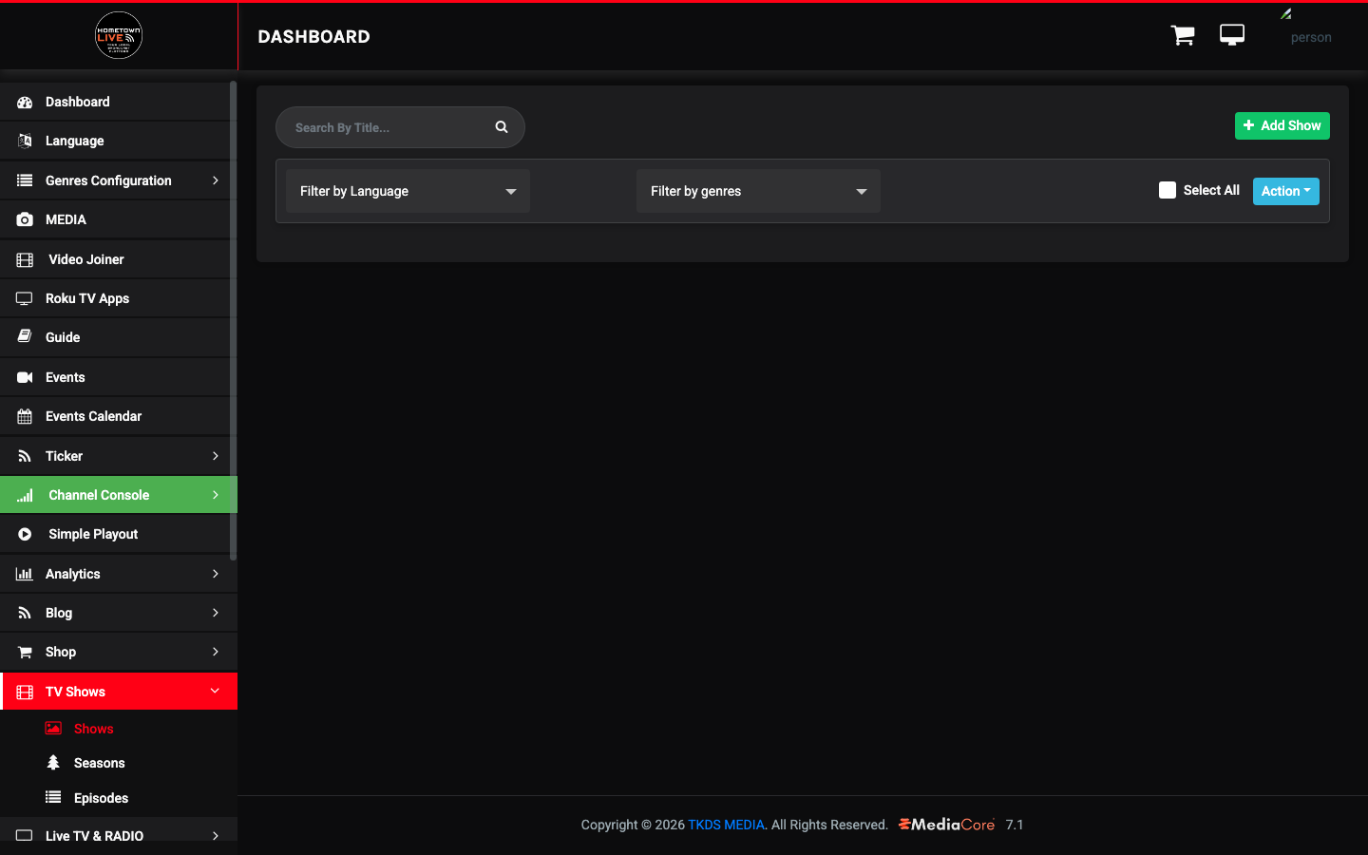
Task: Click the Events video camera icon
Action: click(x=25, y=377)
